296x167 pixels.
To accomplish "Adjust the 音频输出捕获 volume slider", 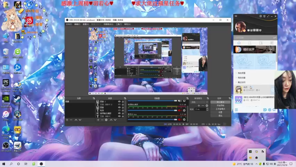I will (152, 110).
